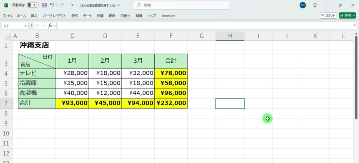This screenshot has height=163, width=359.
Task: Open the Name Box dropdown arrow
Action: 26,26
